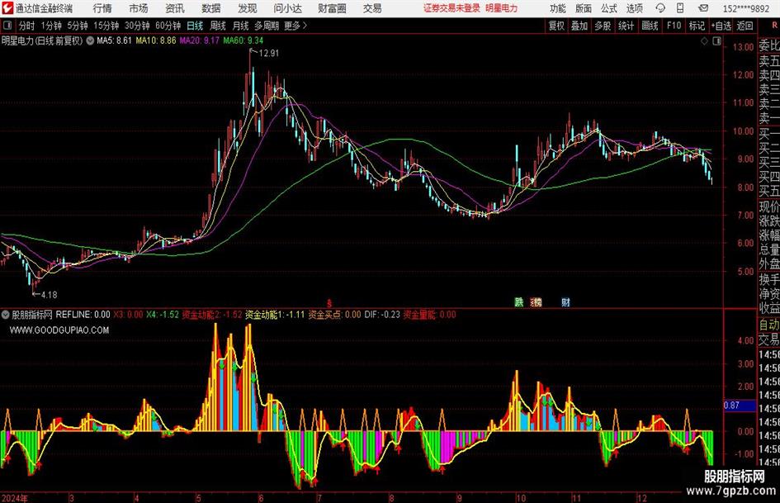Open the 发现 menu
The image size is (780, 503).
(248, 8)
